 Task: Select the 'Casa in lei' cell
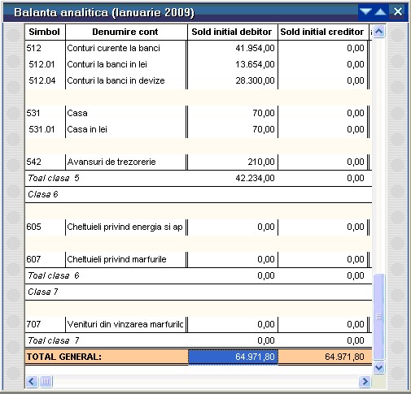[126, 129]
